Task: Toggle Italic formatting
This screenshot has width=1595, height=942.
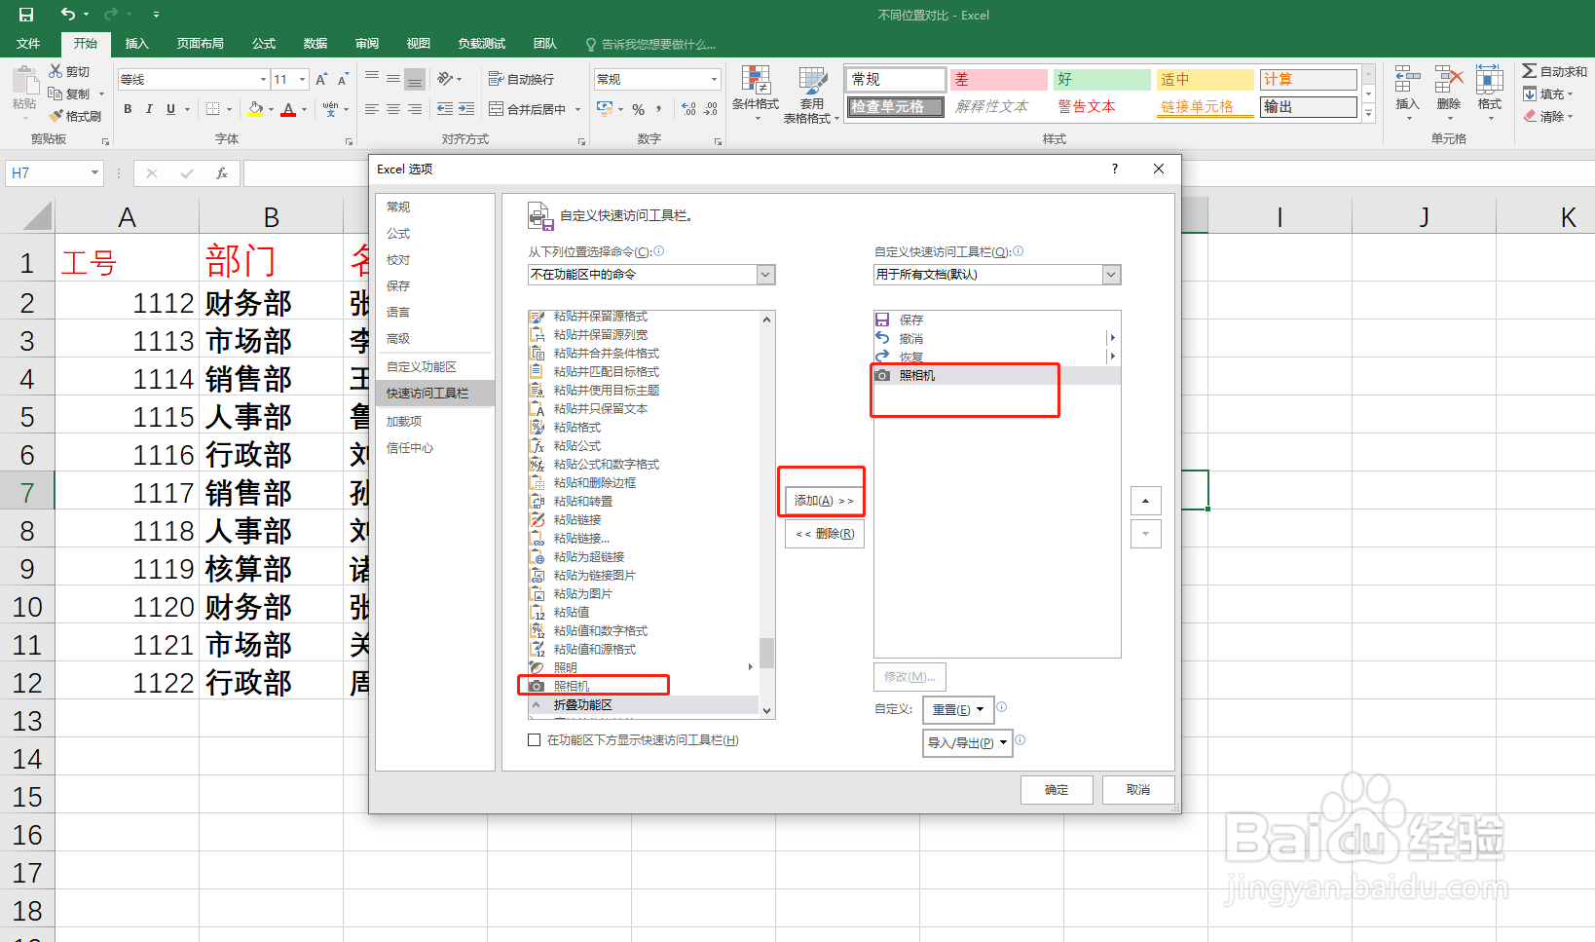Action: point(149,109)
